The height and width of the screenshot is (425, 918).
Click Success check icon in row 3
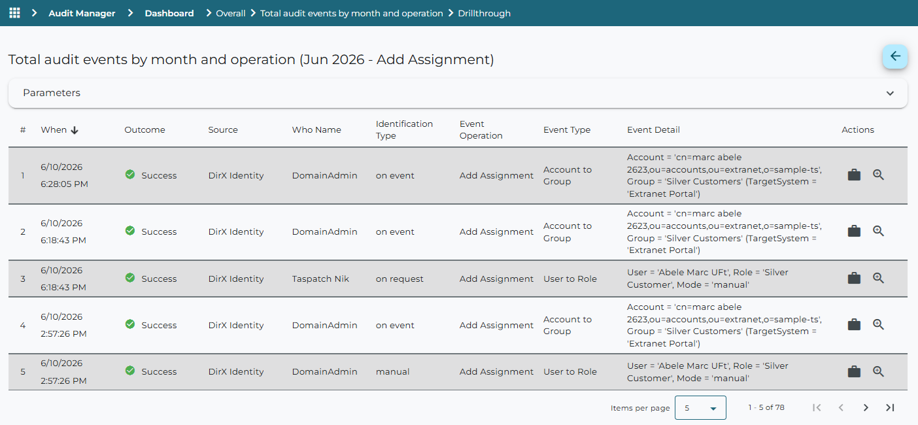(x=130, y=278)
